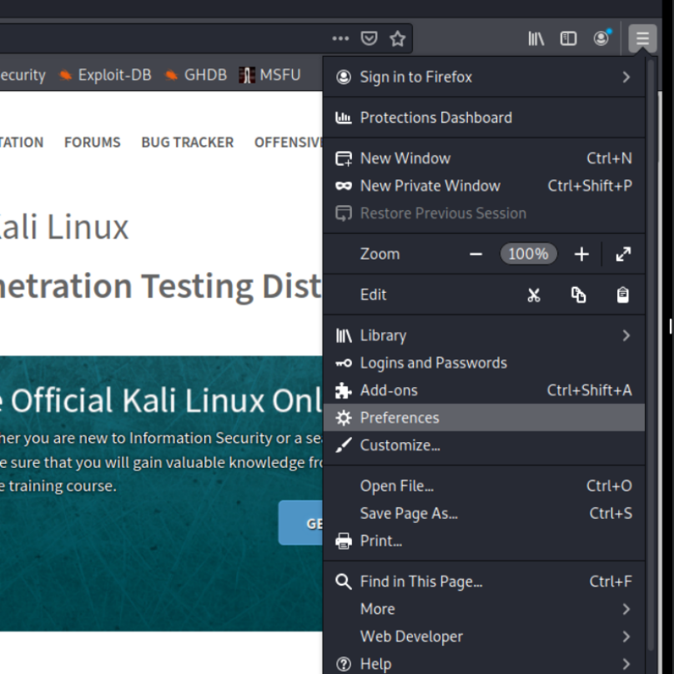Zoom in with the plus button

point(581,254)
